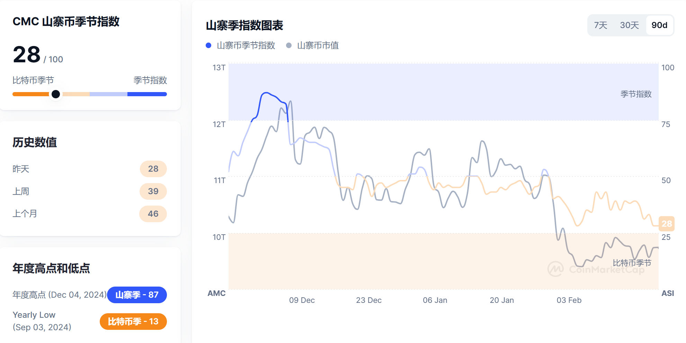The width and height of the screenshot is (686, 343).
Task: Click the 昨天 value badge showing 28
Action: [153, 169]
